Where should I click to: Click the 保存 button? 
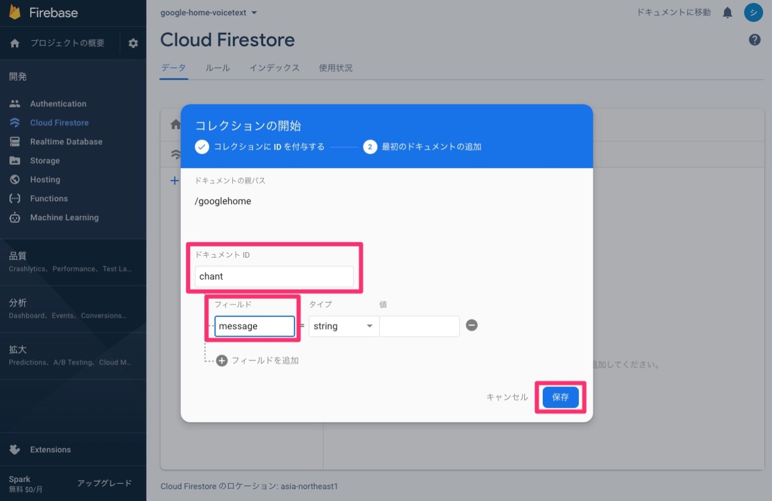tap(561, 397)
